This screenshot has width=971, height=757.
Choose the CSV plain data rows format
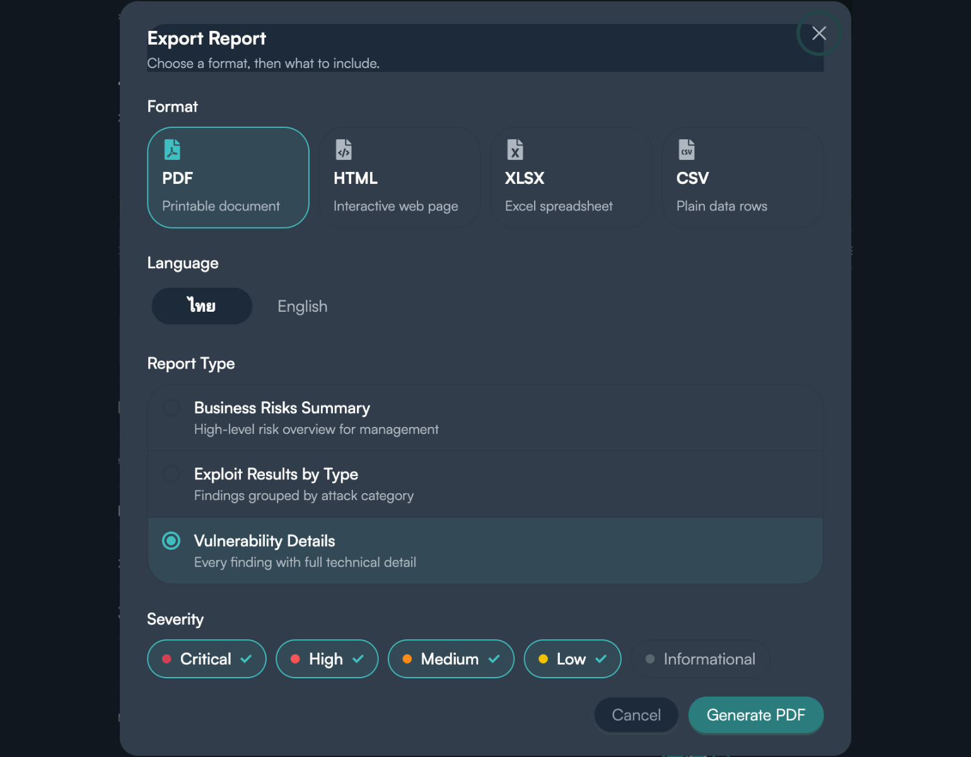743,178
